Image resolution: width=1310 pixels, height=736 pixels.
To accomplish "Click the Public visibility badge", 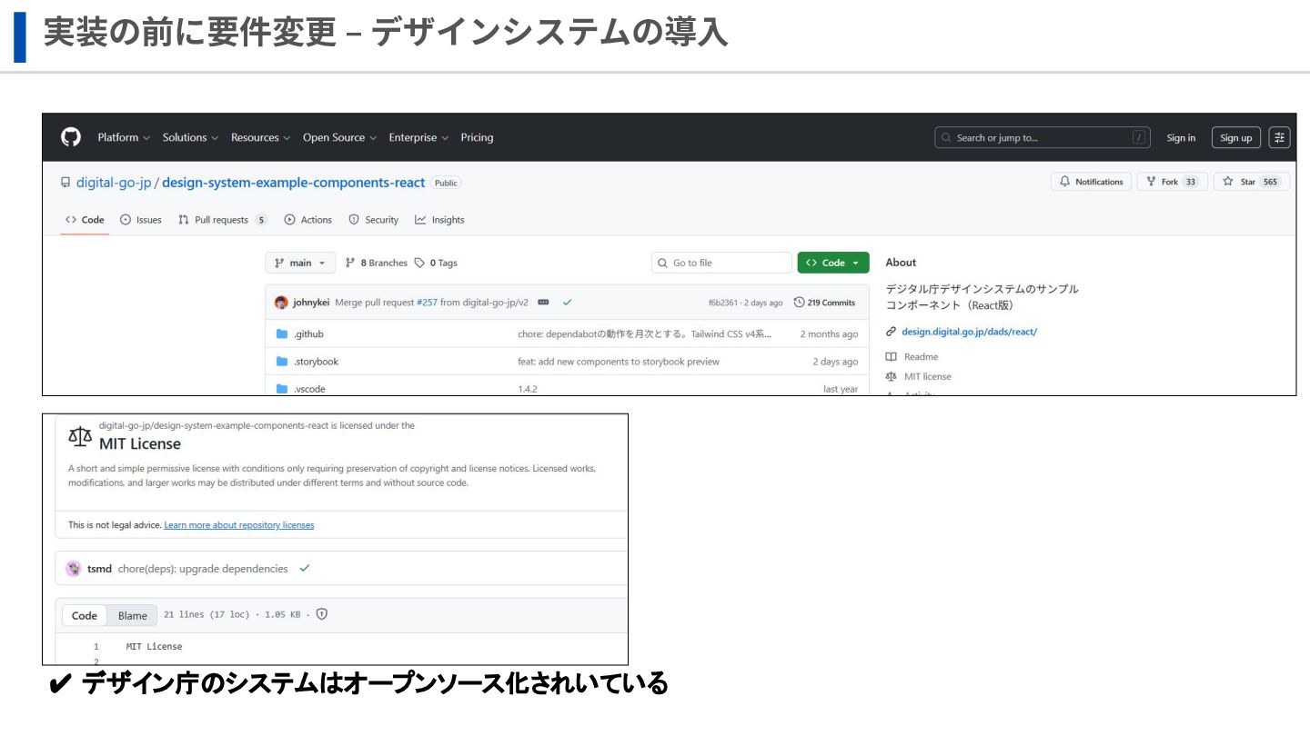I will 446,183.
